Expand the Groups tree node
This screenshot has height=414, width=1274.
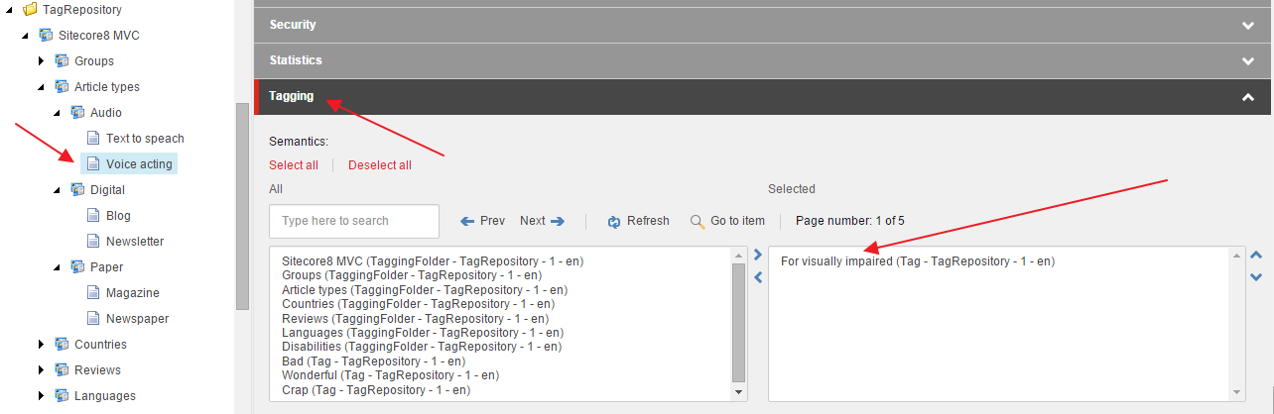click(42, 61)
